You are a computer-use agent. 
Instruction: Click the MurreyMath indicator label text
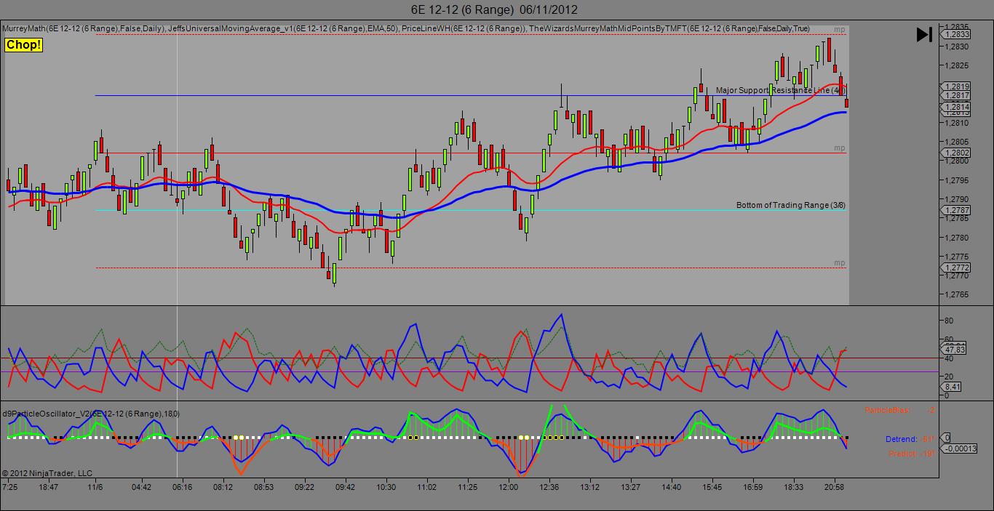coord(82,28)
